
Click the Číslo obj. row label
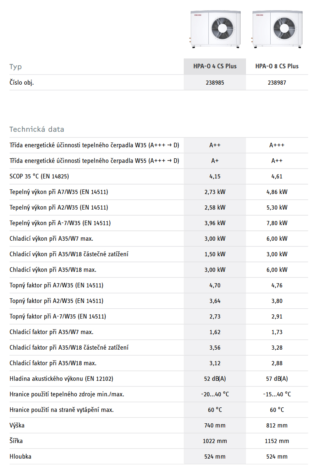(22, 82)
